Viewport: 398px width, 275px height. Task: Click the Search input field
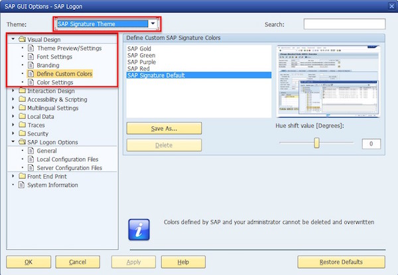coord(344,24)
